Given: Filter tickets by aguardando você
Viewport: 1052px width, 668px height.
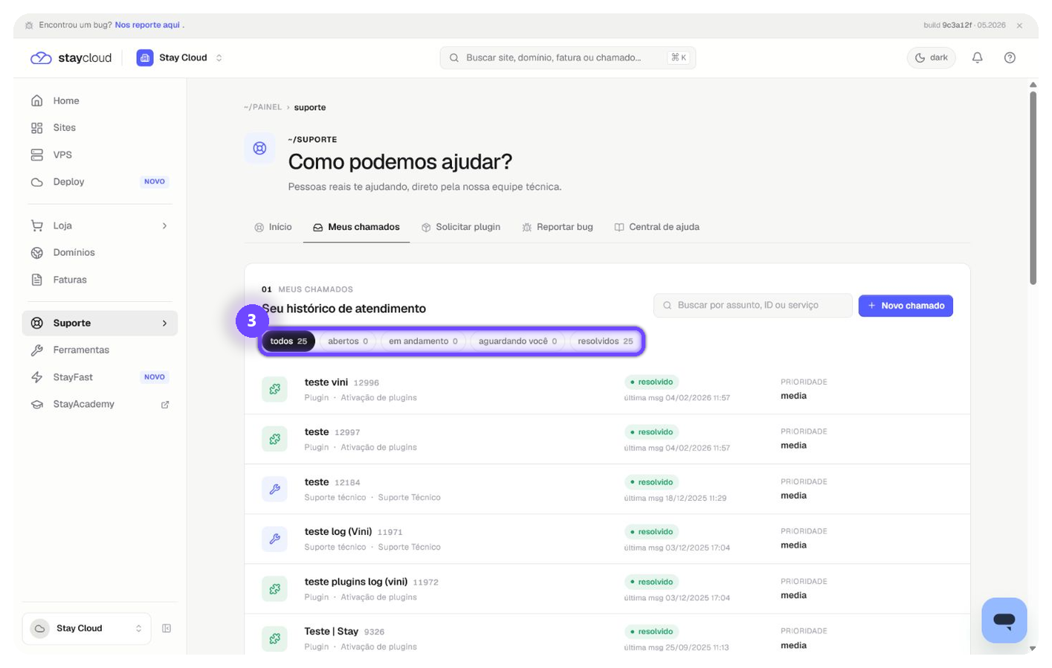Looking at the screenshot, I should point(517,341).
